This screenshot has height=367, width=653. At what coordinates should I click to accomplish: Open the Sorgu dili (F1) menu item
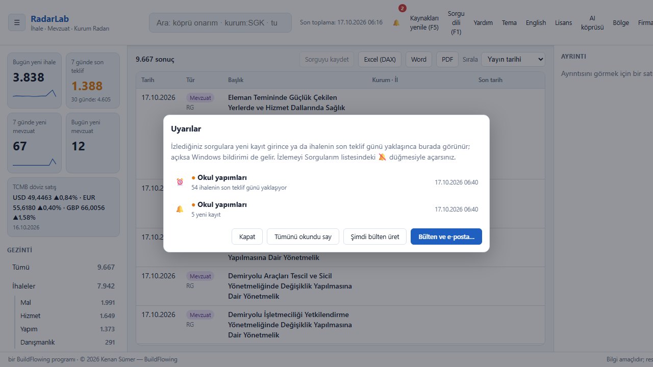click(x=456, y=23)
